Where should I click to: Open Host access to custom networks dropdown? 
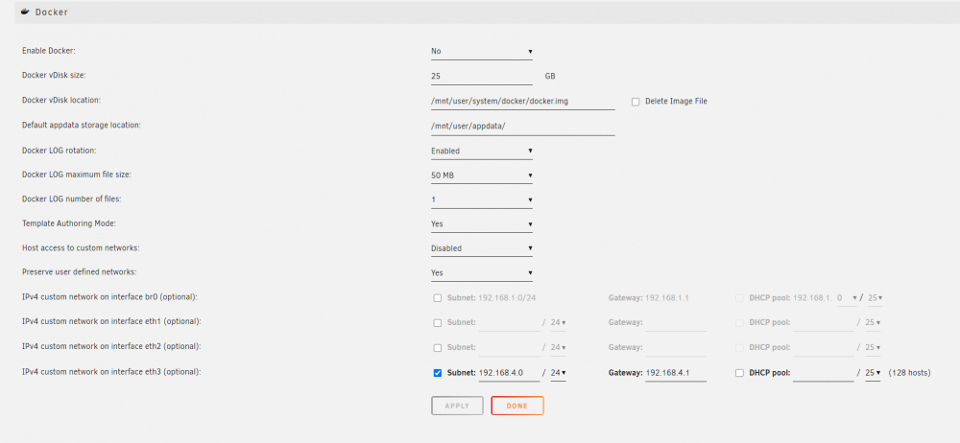click(482, 248)
